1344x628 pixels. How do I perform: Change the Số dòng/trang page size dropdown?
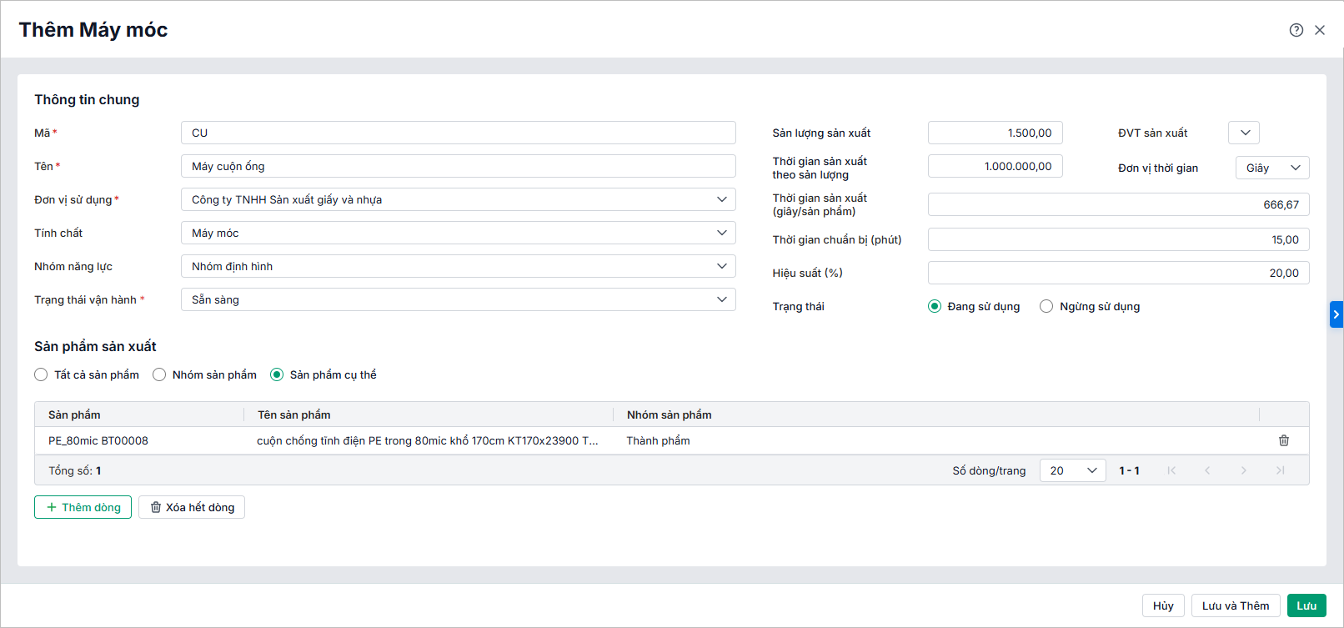click(x=1072, y=470)
